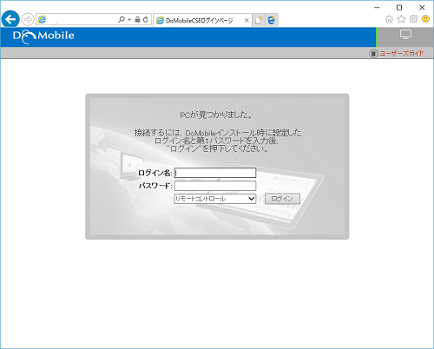
Task: Refresh the page with reload icon
Action: tap(146, 19)
